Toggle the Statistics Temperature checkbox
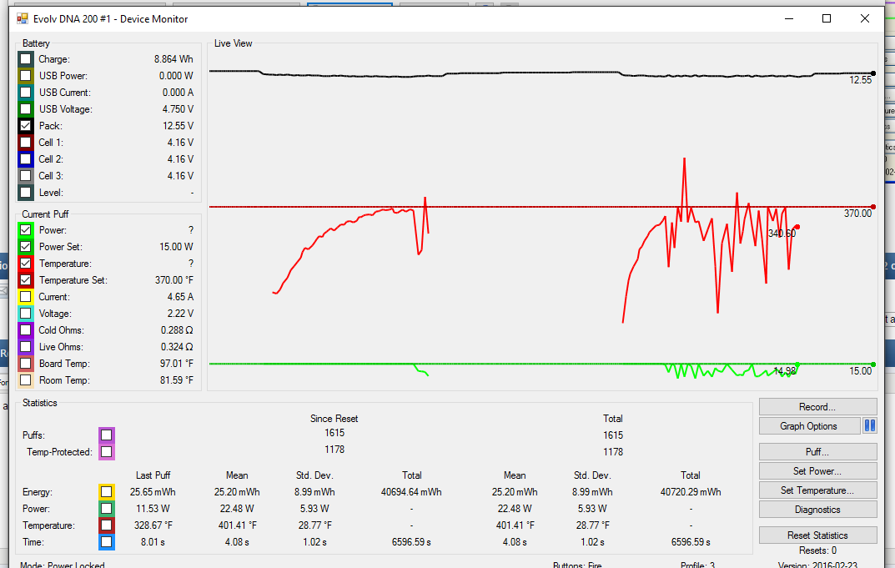 (x=106, y=525)
